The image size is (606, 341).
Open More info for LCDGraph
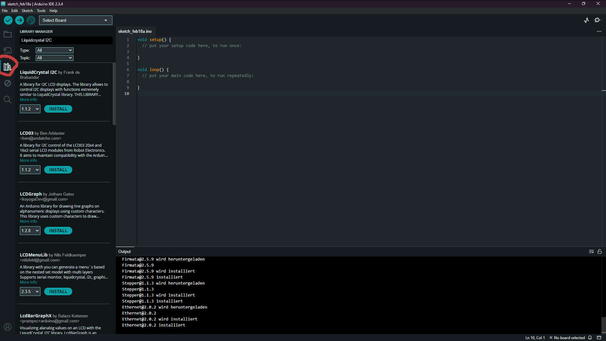point(28,221)
